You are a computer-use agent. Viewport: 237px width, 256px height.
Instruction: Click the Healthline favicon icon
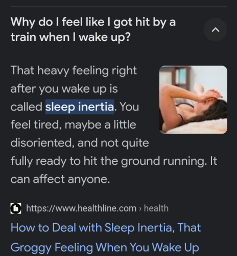pyautogui.click(x=16, y=208)
